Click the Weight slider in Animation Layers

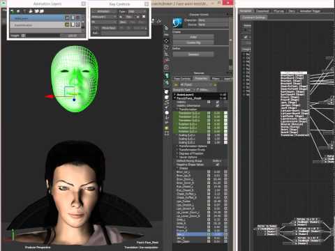(x=43, y=36)
